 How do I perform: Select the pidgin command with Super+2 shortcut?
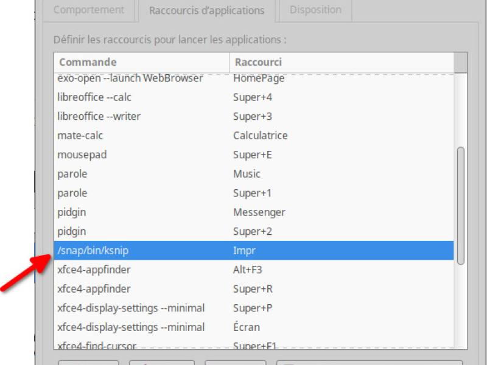coord(71,232)
